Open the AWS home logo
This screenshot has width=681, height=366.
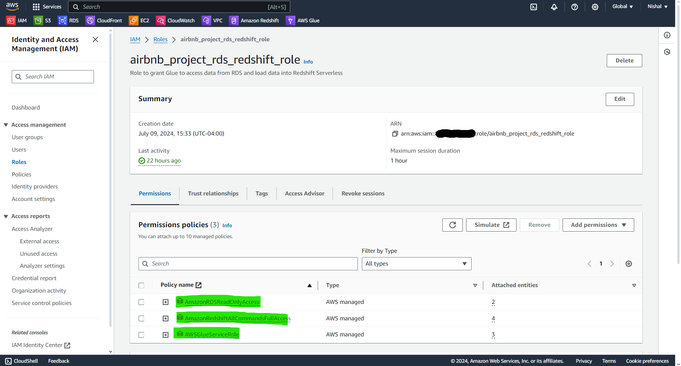[12, 6]
